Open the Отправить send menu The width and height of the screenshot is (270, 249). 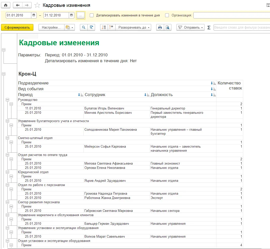(190, 27)
